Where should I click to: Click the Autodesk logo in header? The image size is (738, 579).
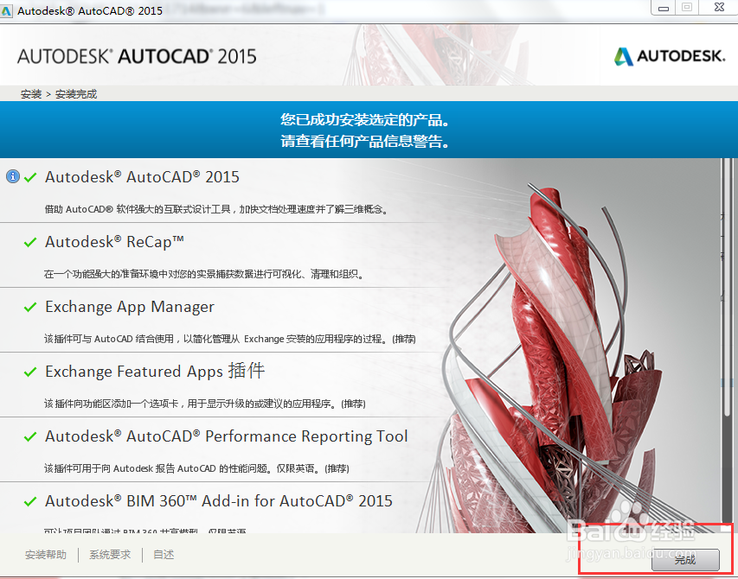tap(670, 56)
